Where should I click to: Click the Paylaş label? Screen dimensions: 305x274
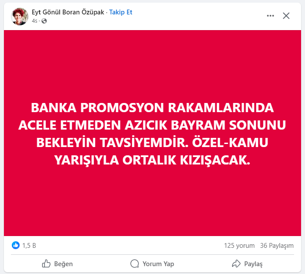coord(253,264)
